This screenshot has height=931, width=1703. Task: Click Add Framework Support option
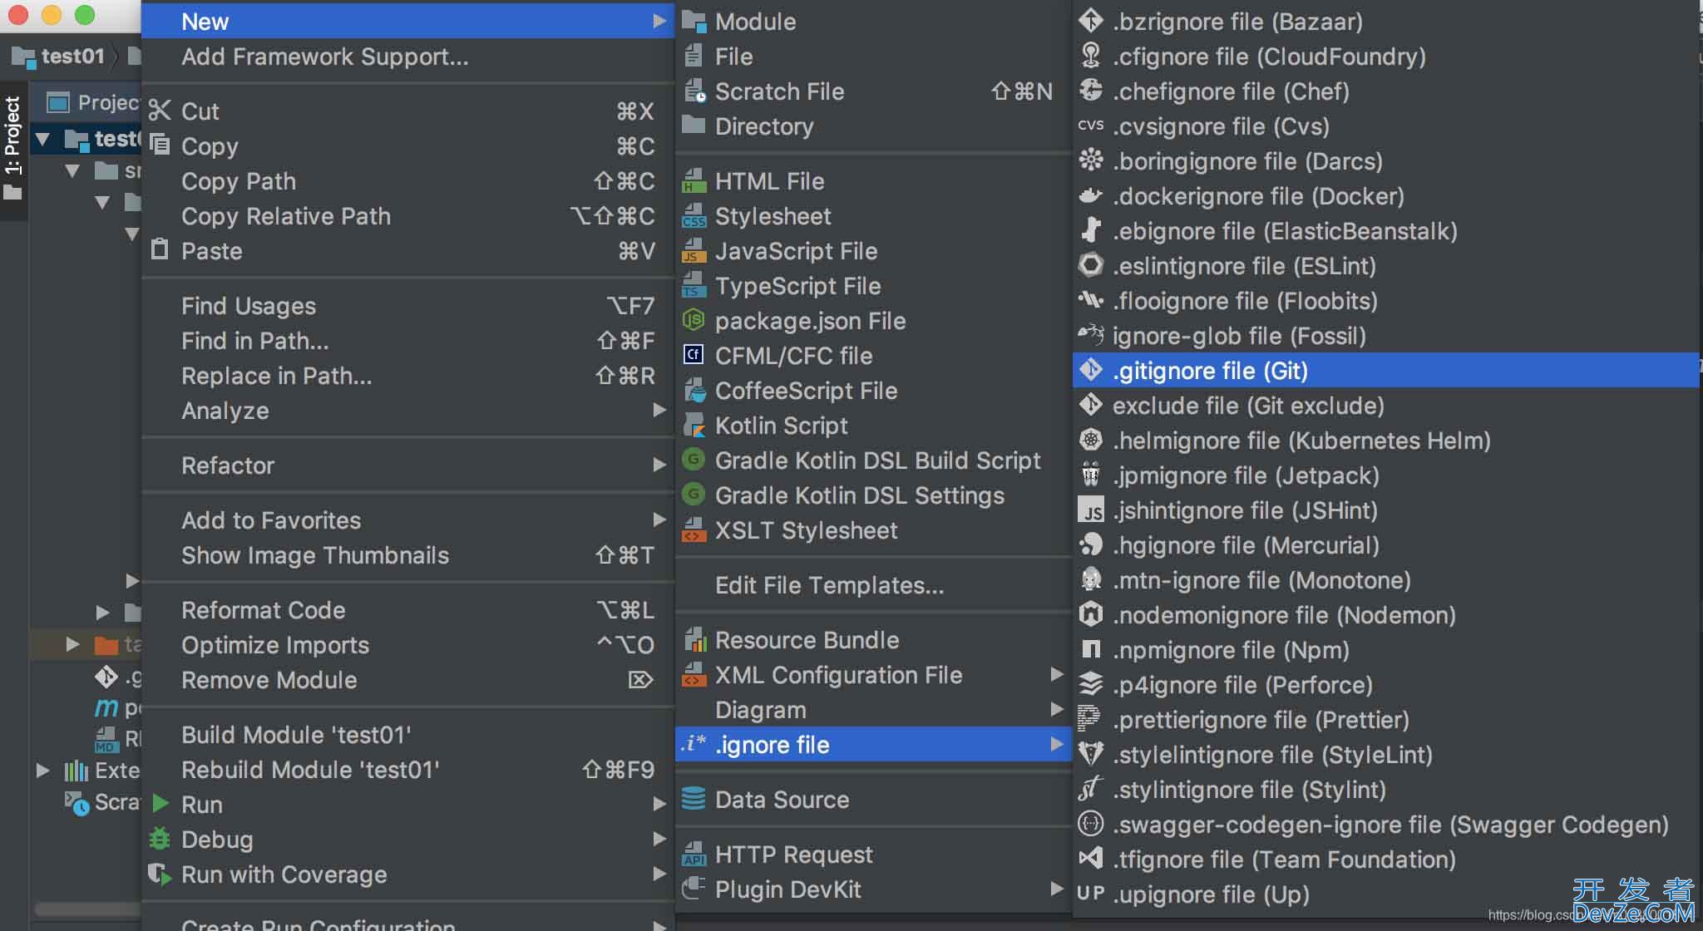click(x=323, y=57)
